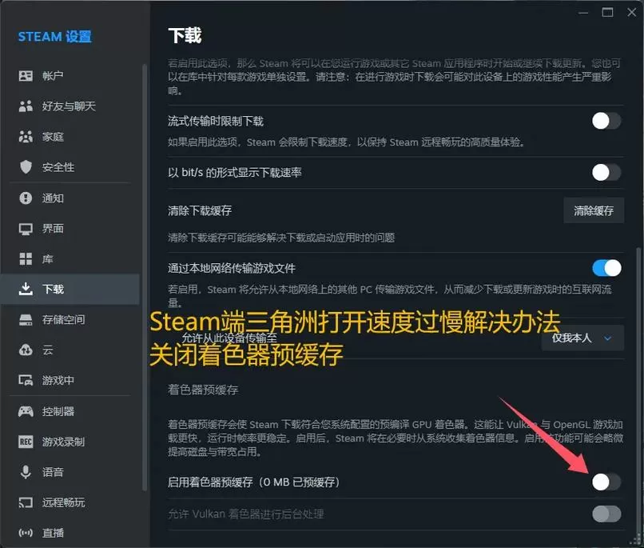Toggle 允许 Vulkan 着色器进行后台处理 switch

[x=606, y=514]
